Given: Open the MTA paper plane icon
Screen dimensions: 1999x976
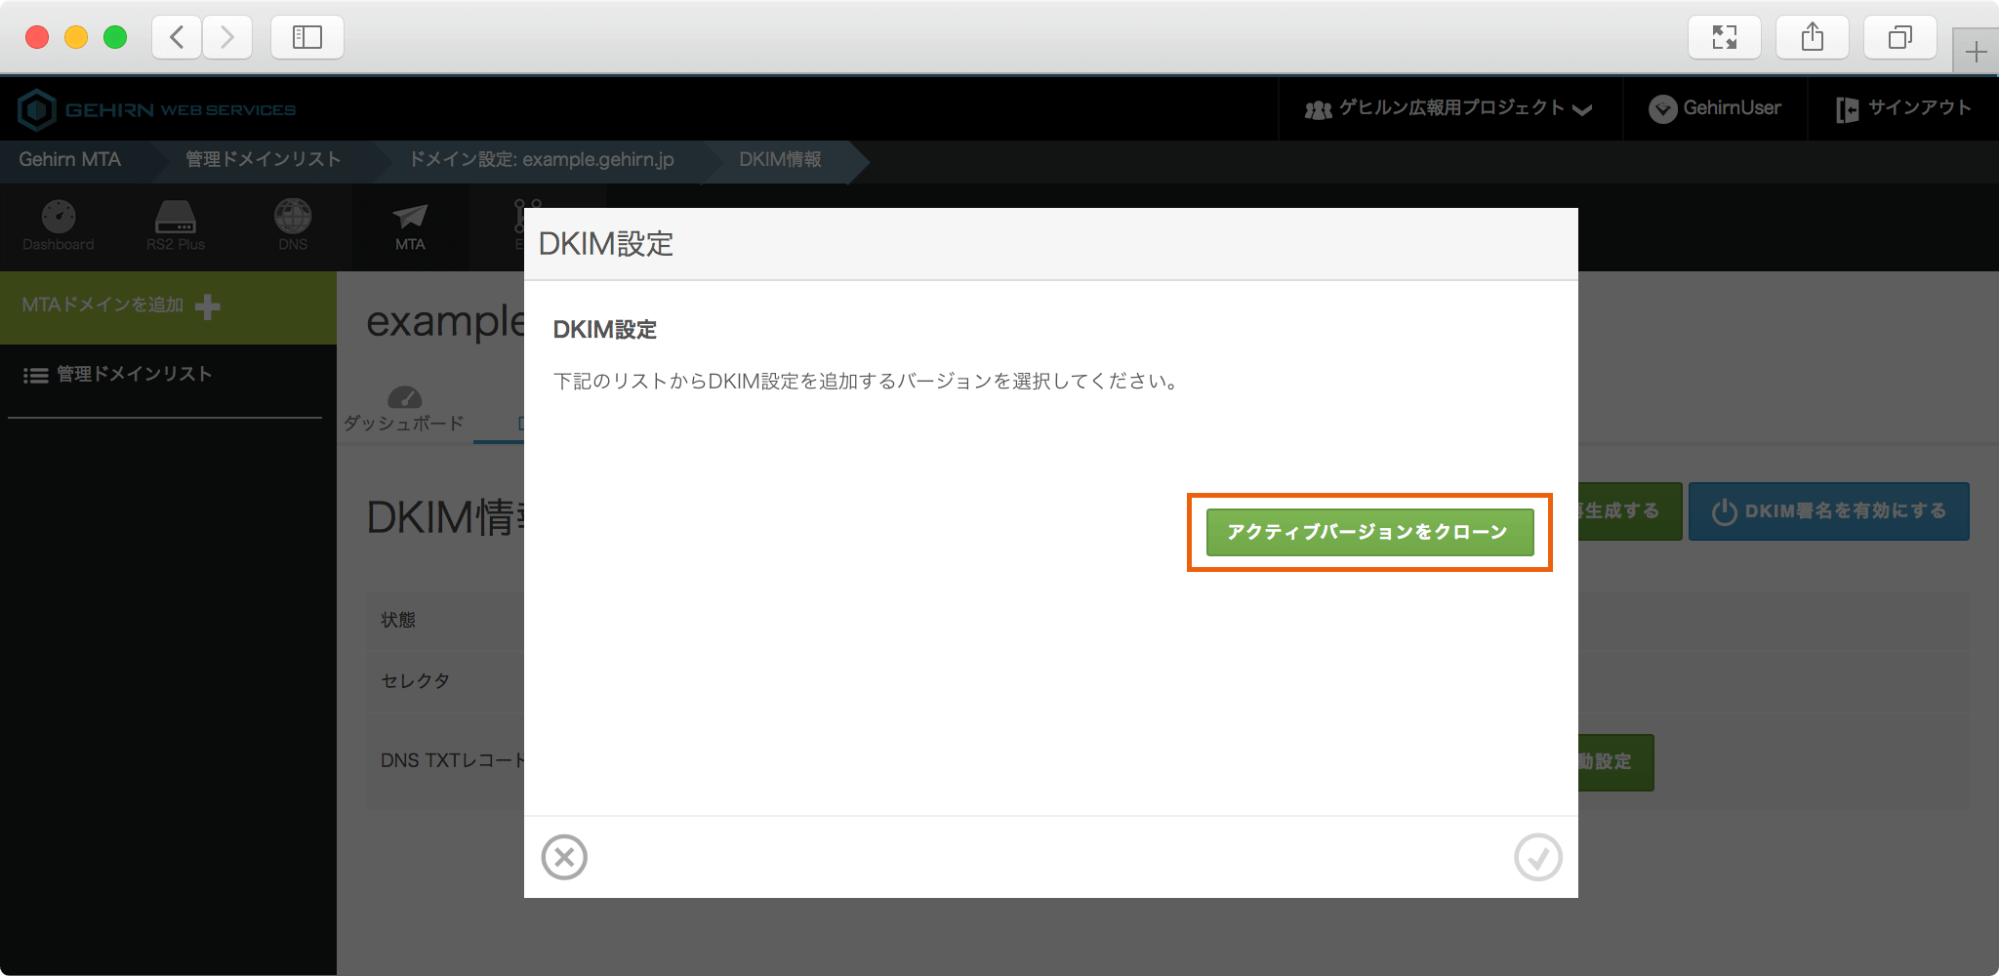Looking at the screenshot, I should coord(410,217).
